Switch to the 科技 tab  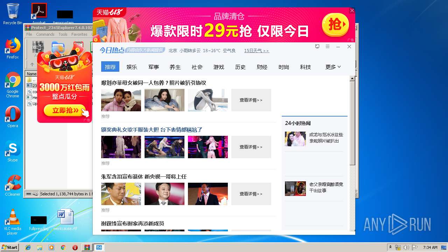[x=306, y=67]
